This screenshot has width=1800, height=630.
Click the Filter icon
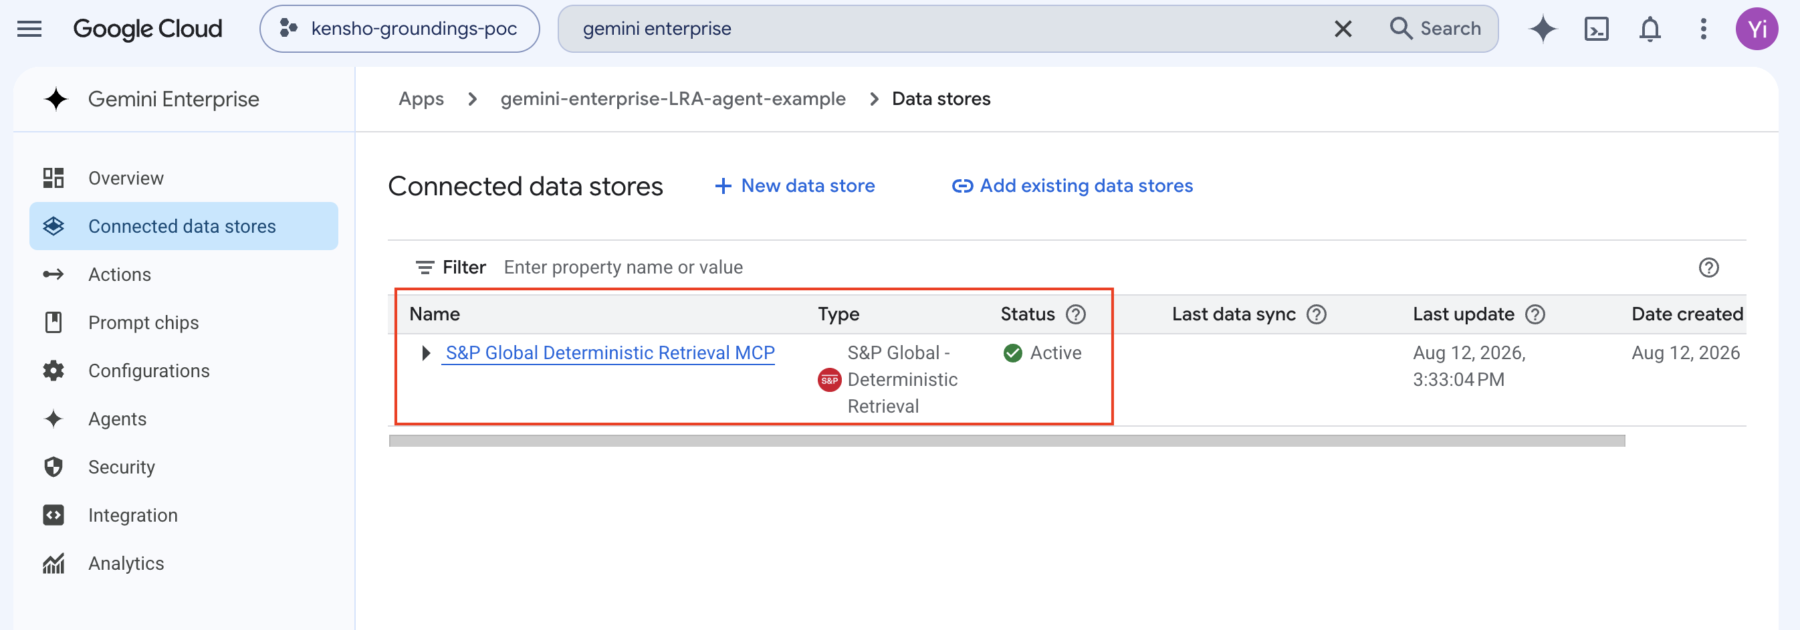tap(424, 267)
